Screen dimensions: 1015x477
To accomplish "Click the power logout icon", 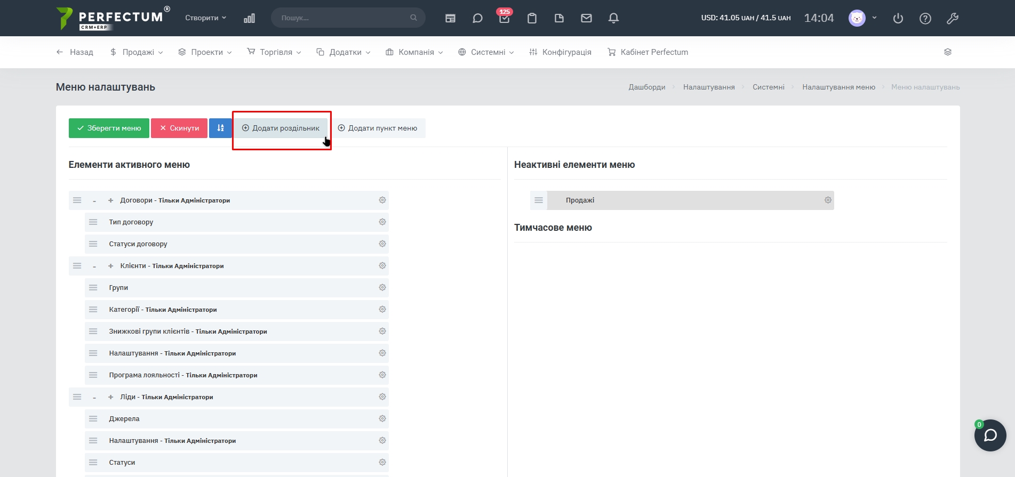I will tap(898, 18).
